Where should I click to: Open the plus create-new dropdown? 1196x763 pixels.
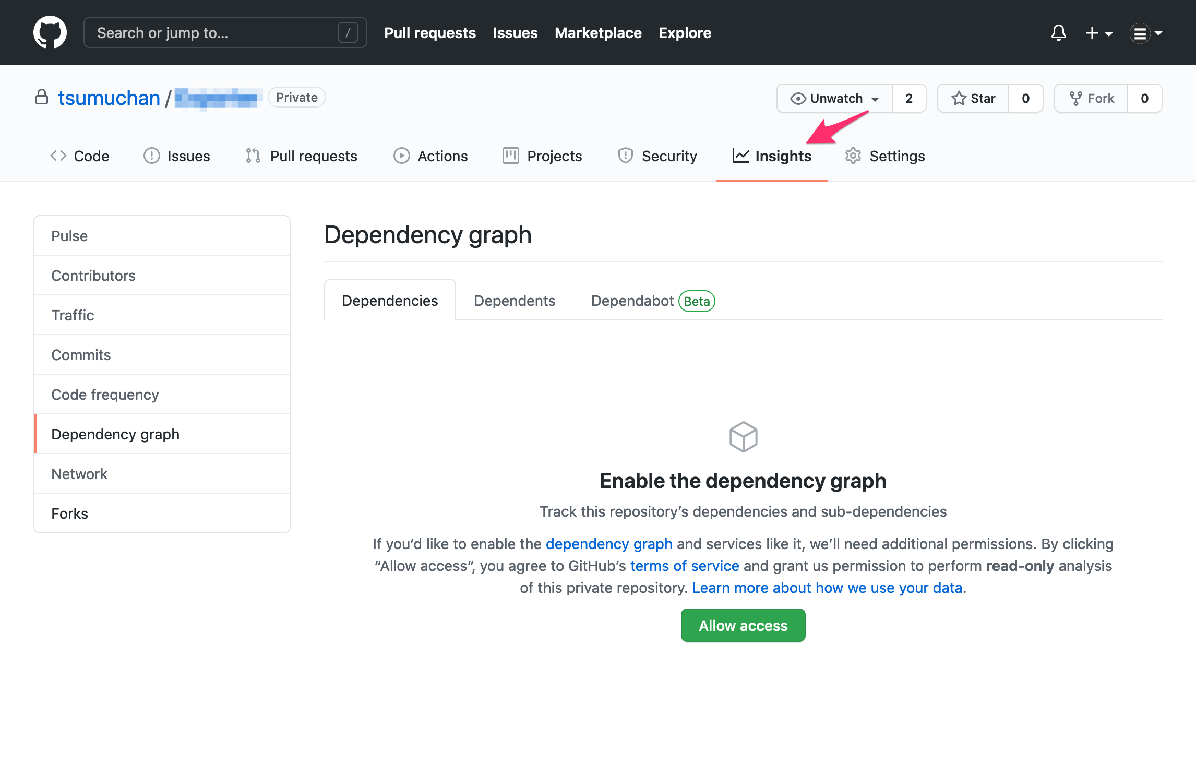point(1098,33)
